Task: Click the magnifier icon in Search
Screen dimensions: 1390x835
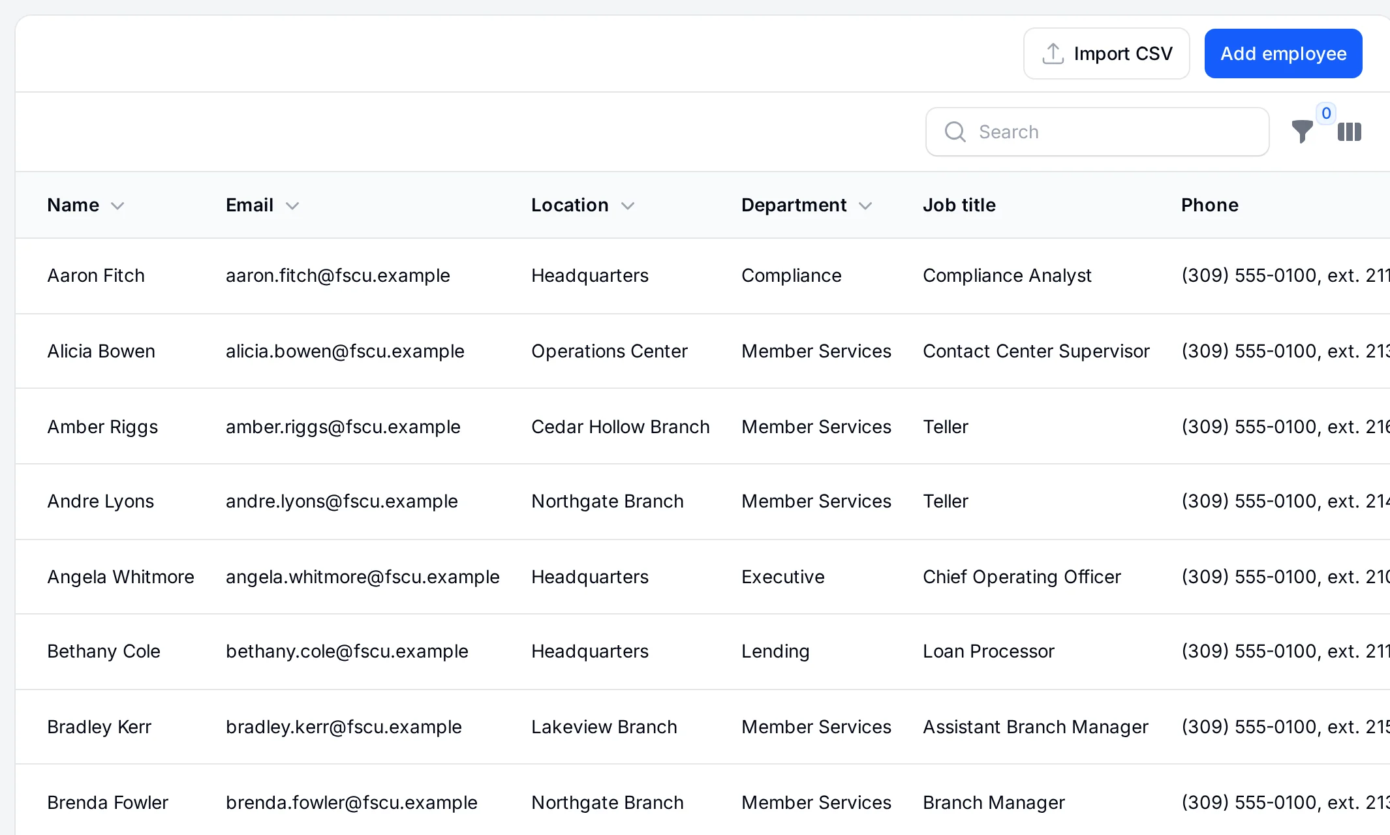Action: pyautogui.click(x=955, y=132)
